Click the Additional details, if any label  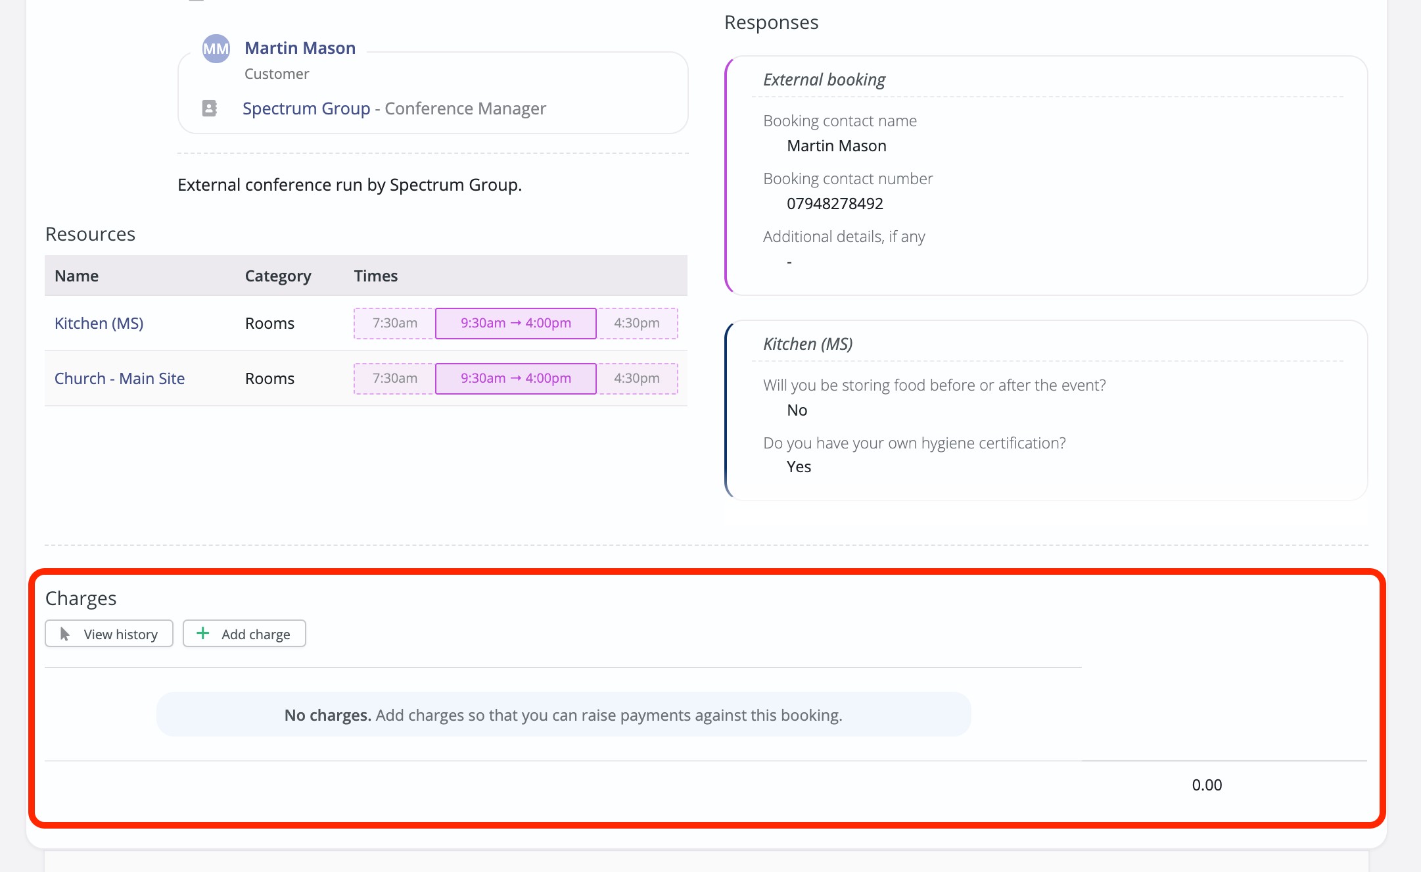click(844, 237)
